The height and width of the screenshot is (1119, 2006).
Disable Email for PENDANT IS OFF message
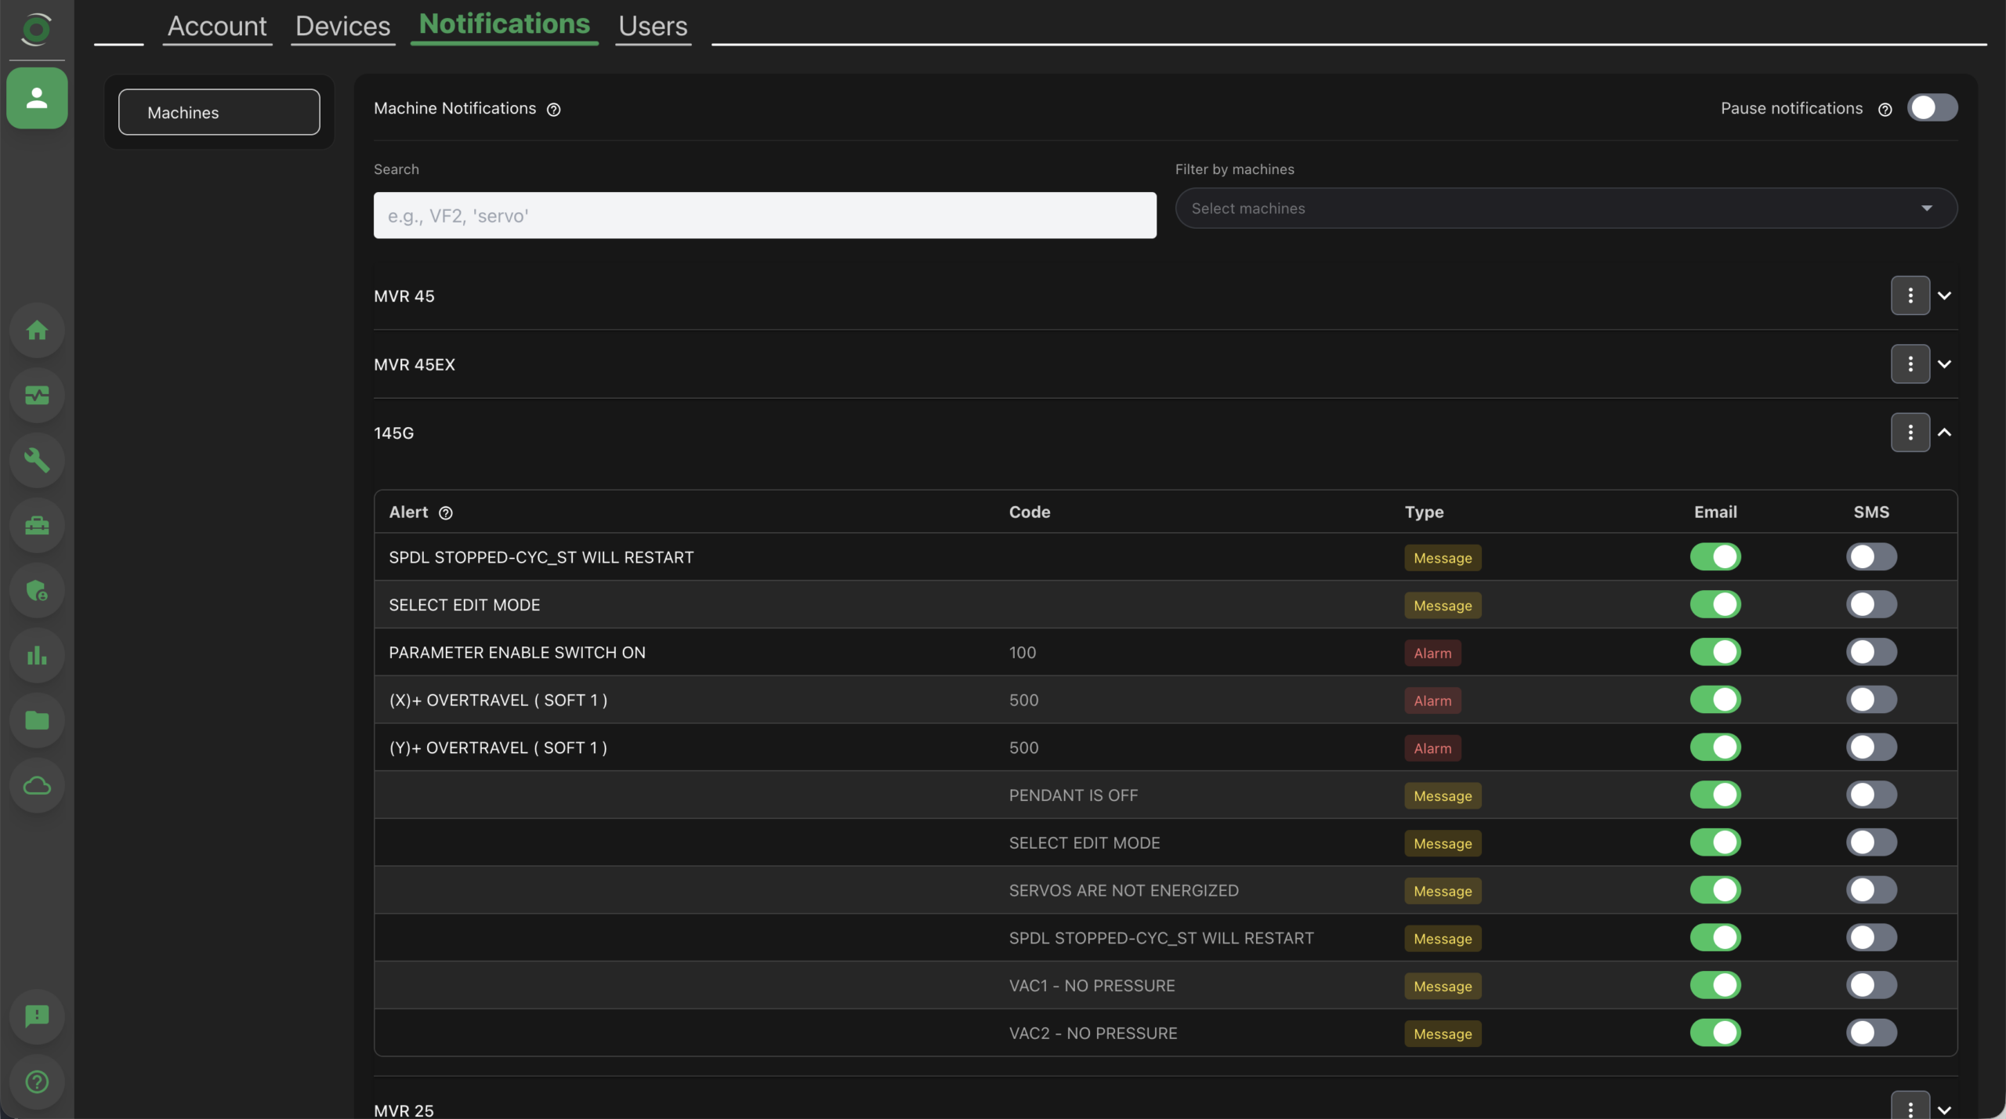tap(1715, 795)
